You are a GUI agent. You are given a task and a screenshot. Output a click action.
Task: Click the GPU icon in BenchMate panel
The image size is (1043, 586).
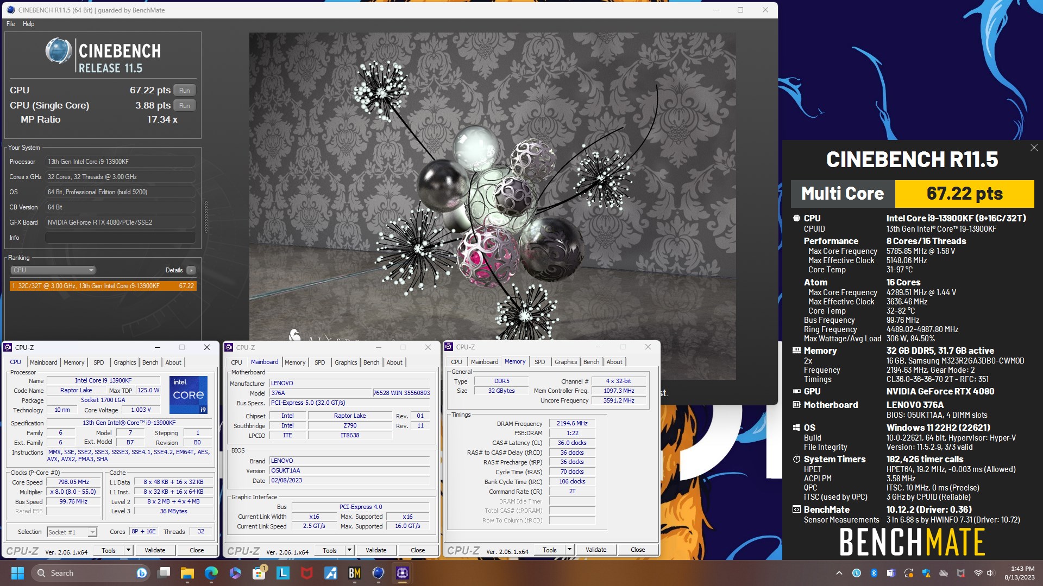tap(796, 391)
